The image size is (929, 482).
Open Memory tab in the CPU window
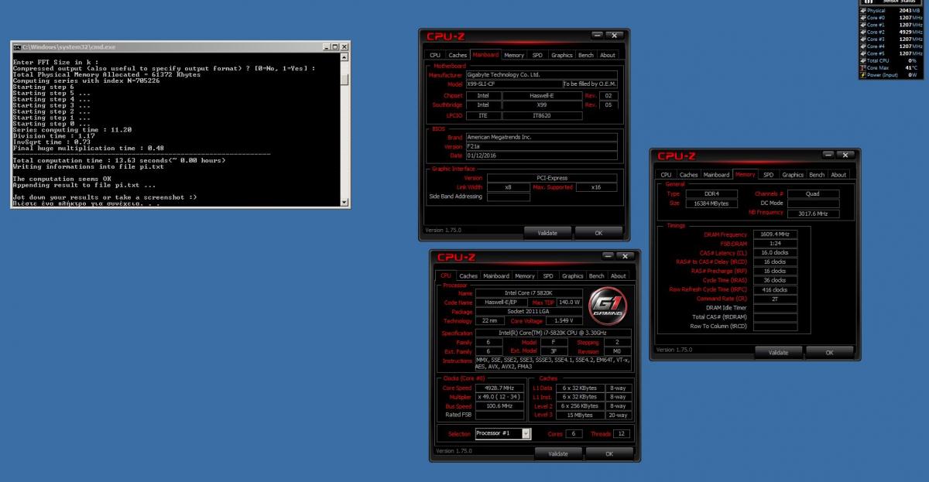click(x=525, y=275)
